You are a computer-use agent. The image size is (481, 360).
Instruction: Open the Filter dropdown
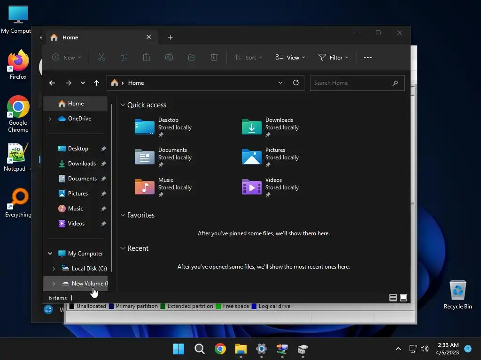tap(334, 57)
